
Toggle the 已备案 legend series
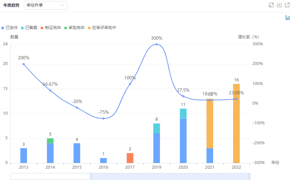29,28
